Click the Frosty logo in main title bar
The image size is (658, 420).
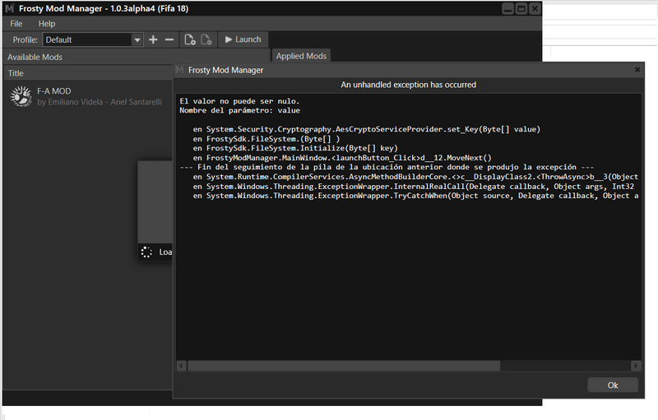click(10, 8)
